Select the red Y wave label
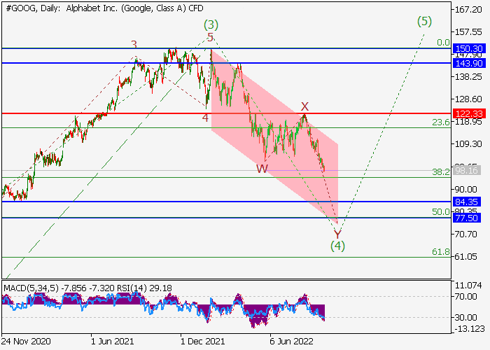 tap(337, 234)
